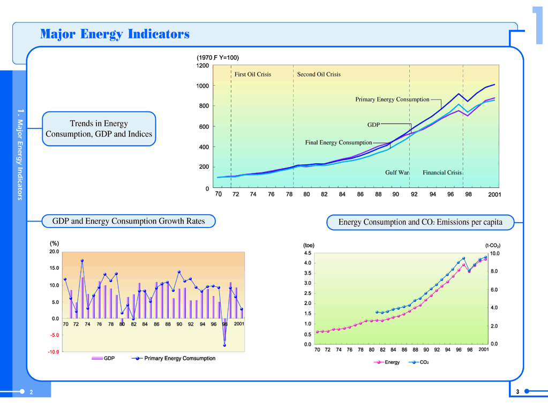Click page number 2 at bottom left
This screenshot has width=548, height=410.
(x=31, y=392)
